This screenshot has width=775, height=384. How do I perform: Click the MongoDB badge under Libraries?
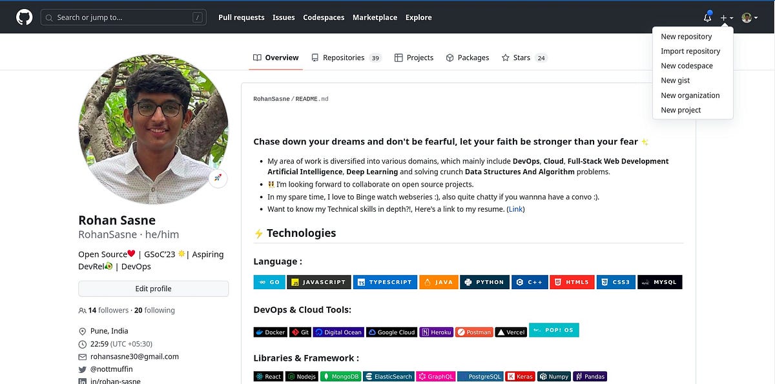click(340, 376)
